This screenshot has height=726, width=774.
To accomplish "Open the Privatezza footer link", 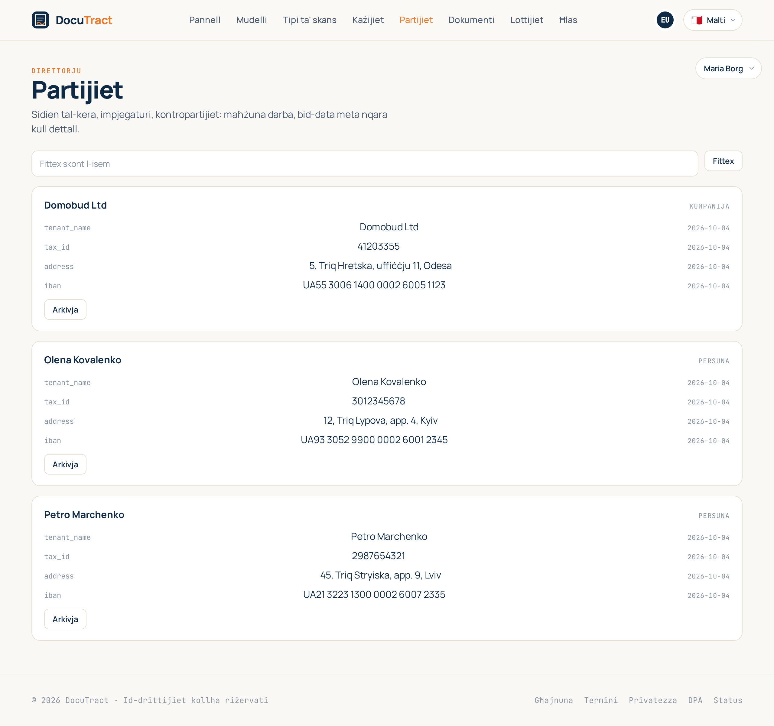I will click(652, 700).
